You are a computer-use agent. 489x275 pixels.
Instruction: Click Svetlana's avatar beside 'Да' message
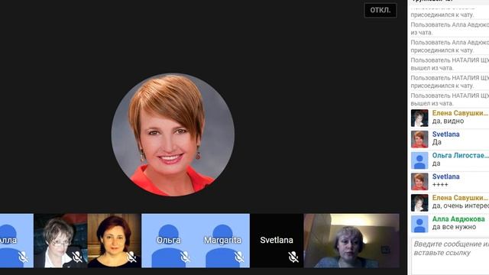pyautogui.click(x=419, y=139)
